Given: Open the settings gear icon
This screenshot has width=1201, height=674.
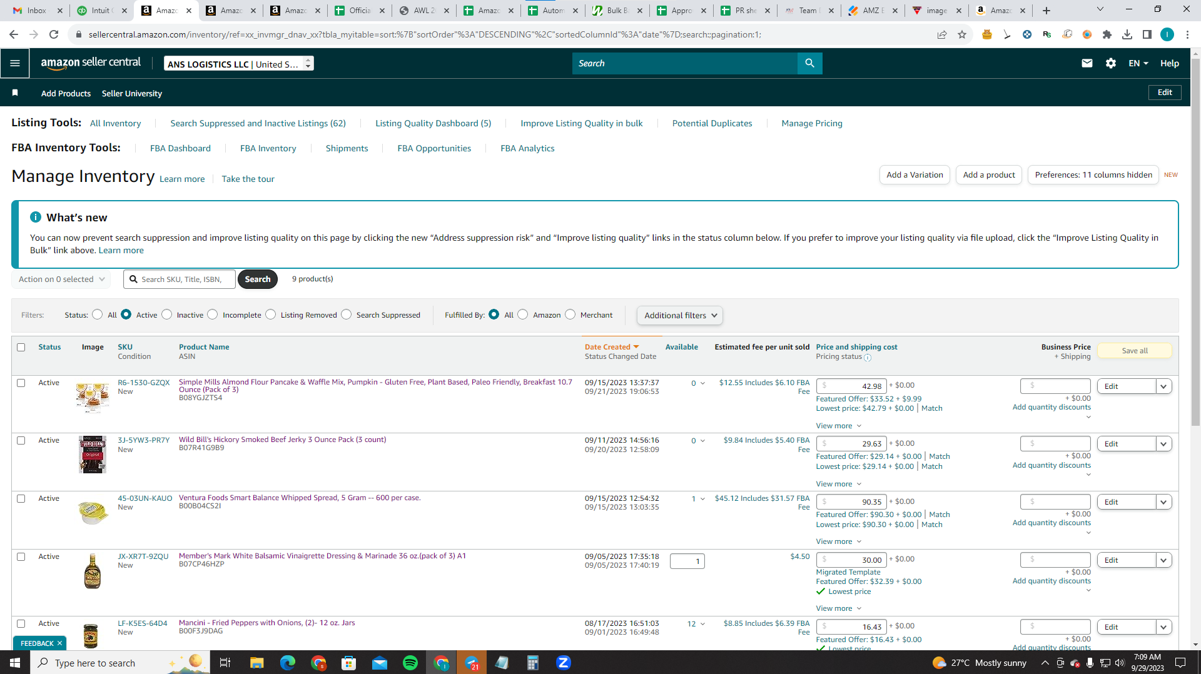Looking at the screenshot, I should click(1111, 63).
